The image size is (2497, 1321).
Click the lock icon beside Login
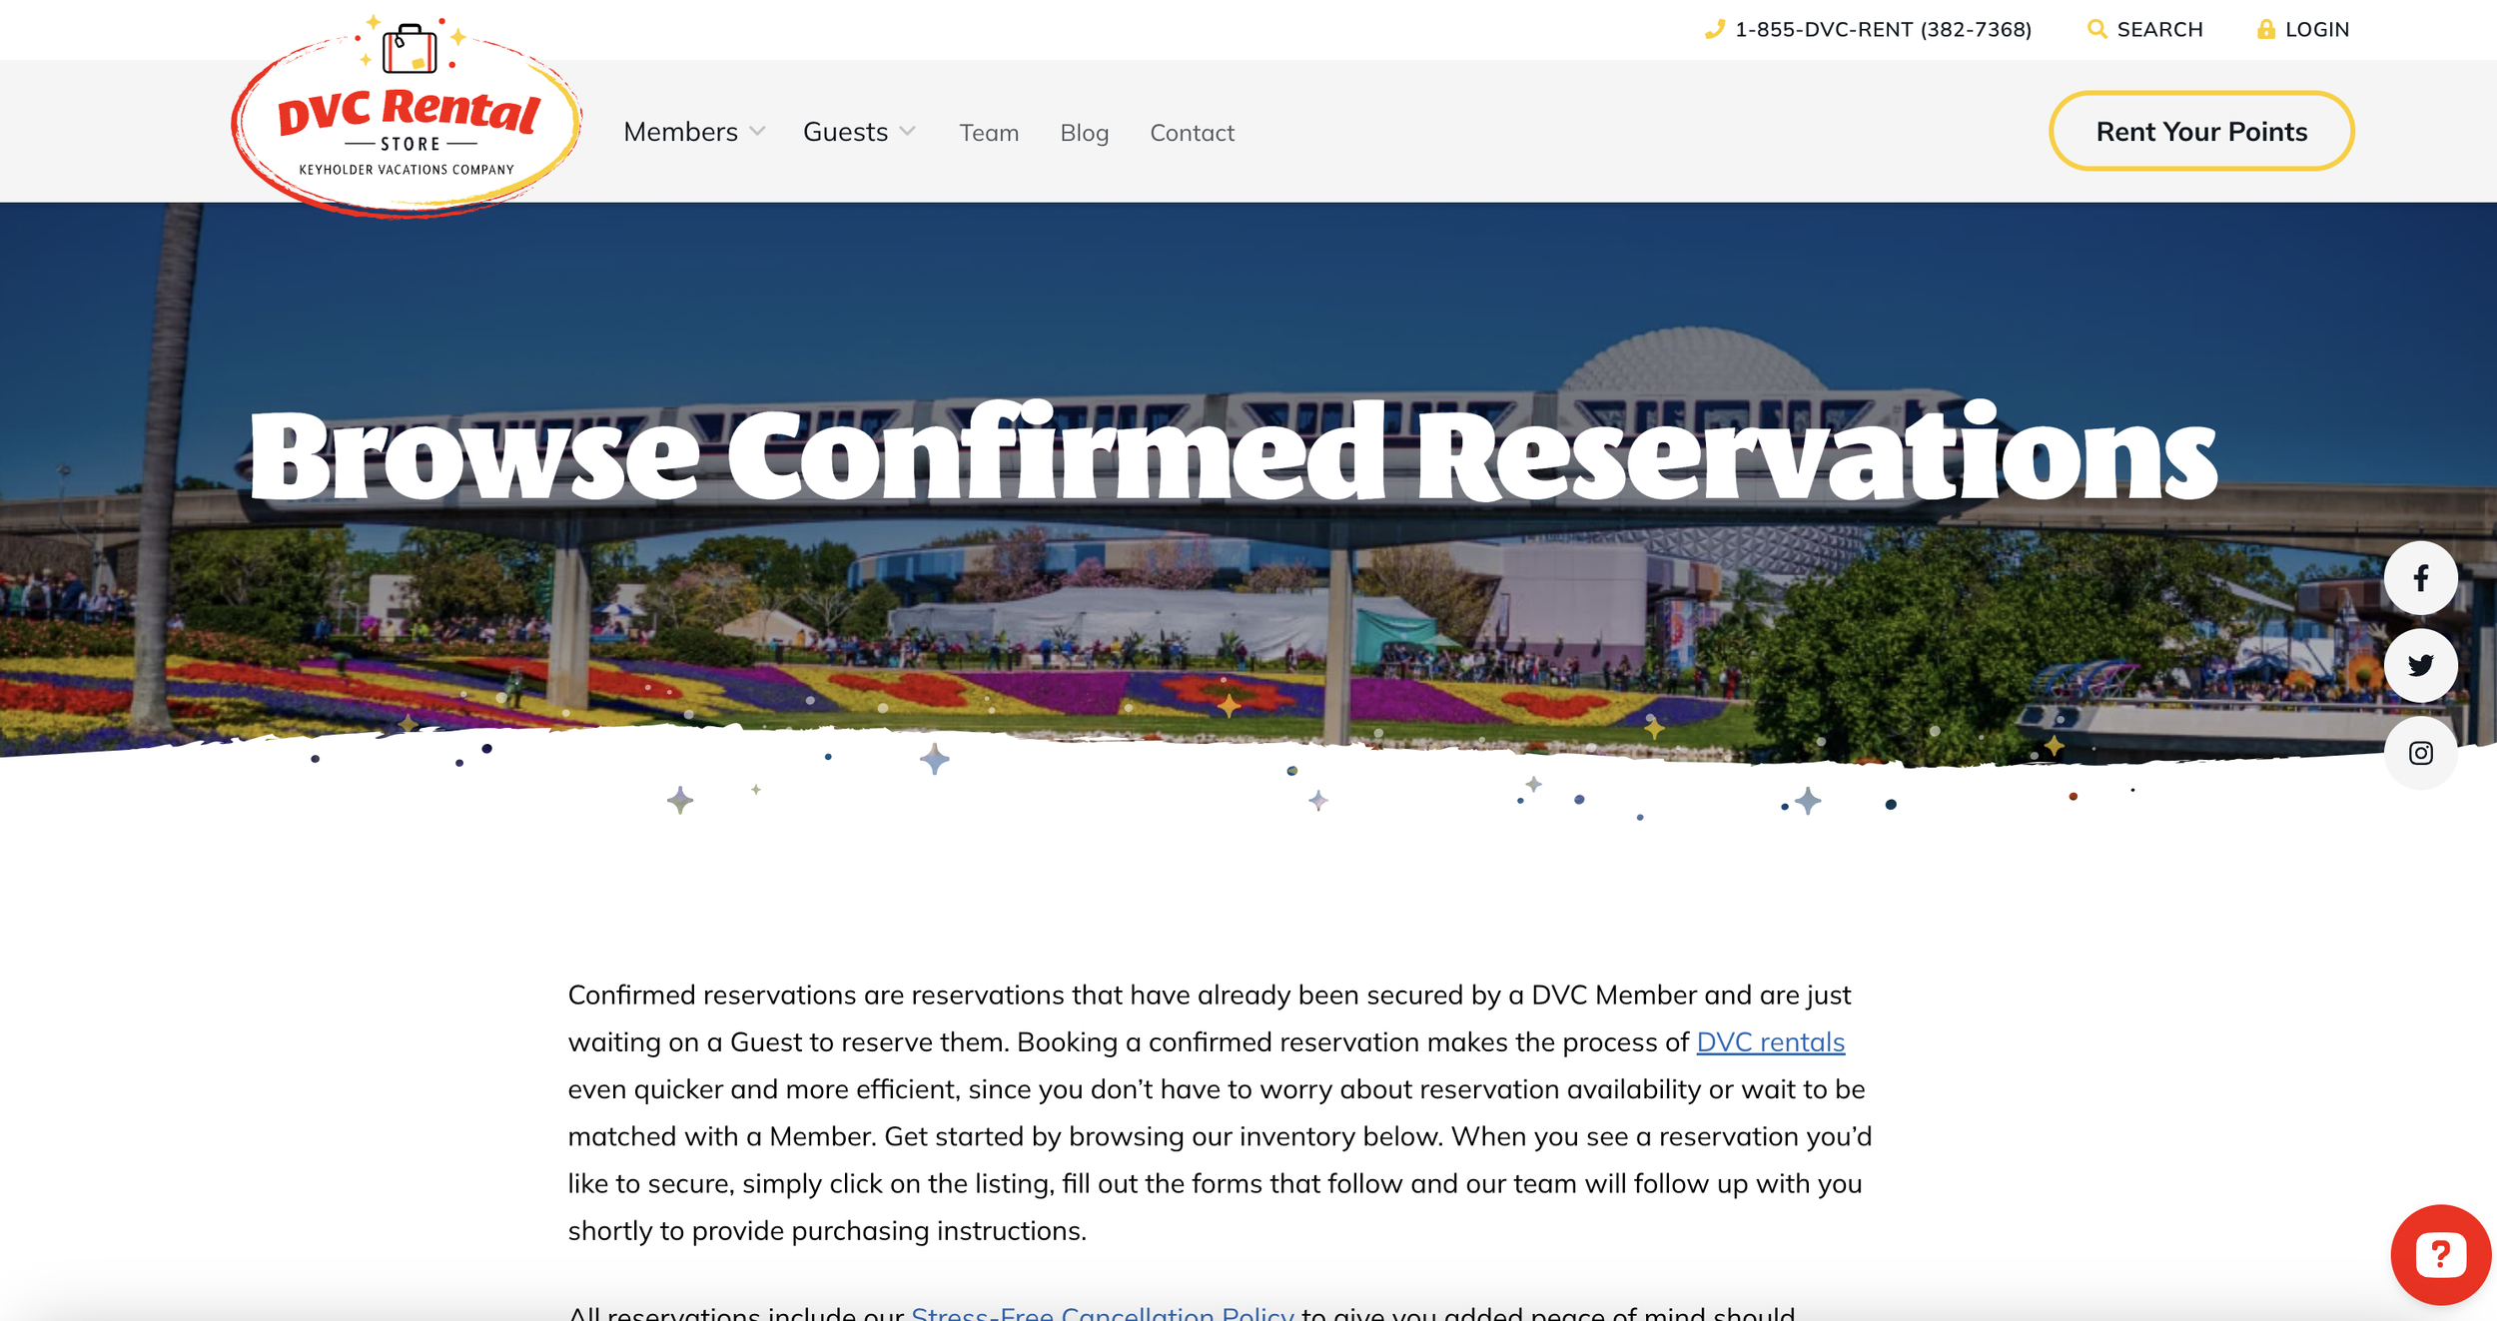[x=2265, y=30]
